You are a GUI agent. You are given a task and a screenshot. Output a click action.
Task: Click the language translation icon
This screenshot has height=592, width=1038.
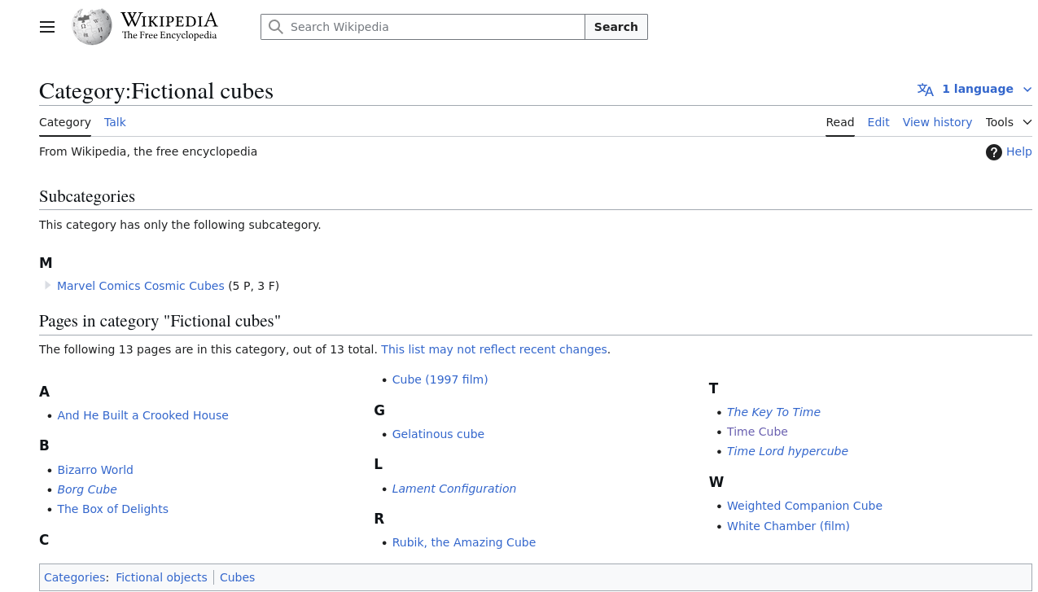click(x=926, y=90)
